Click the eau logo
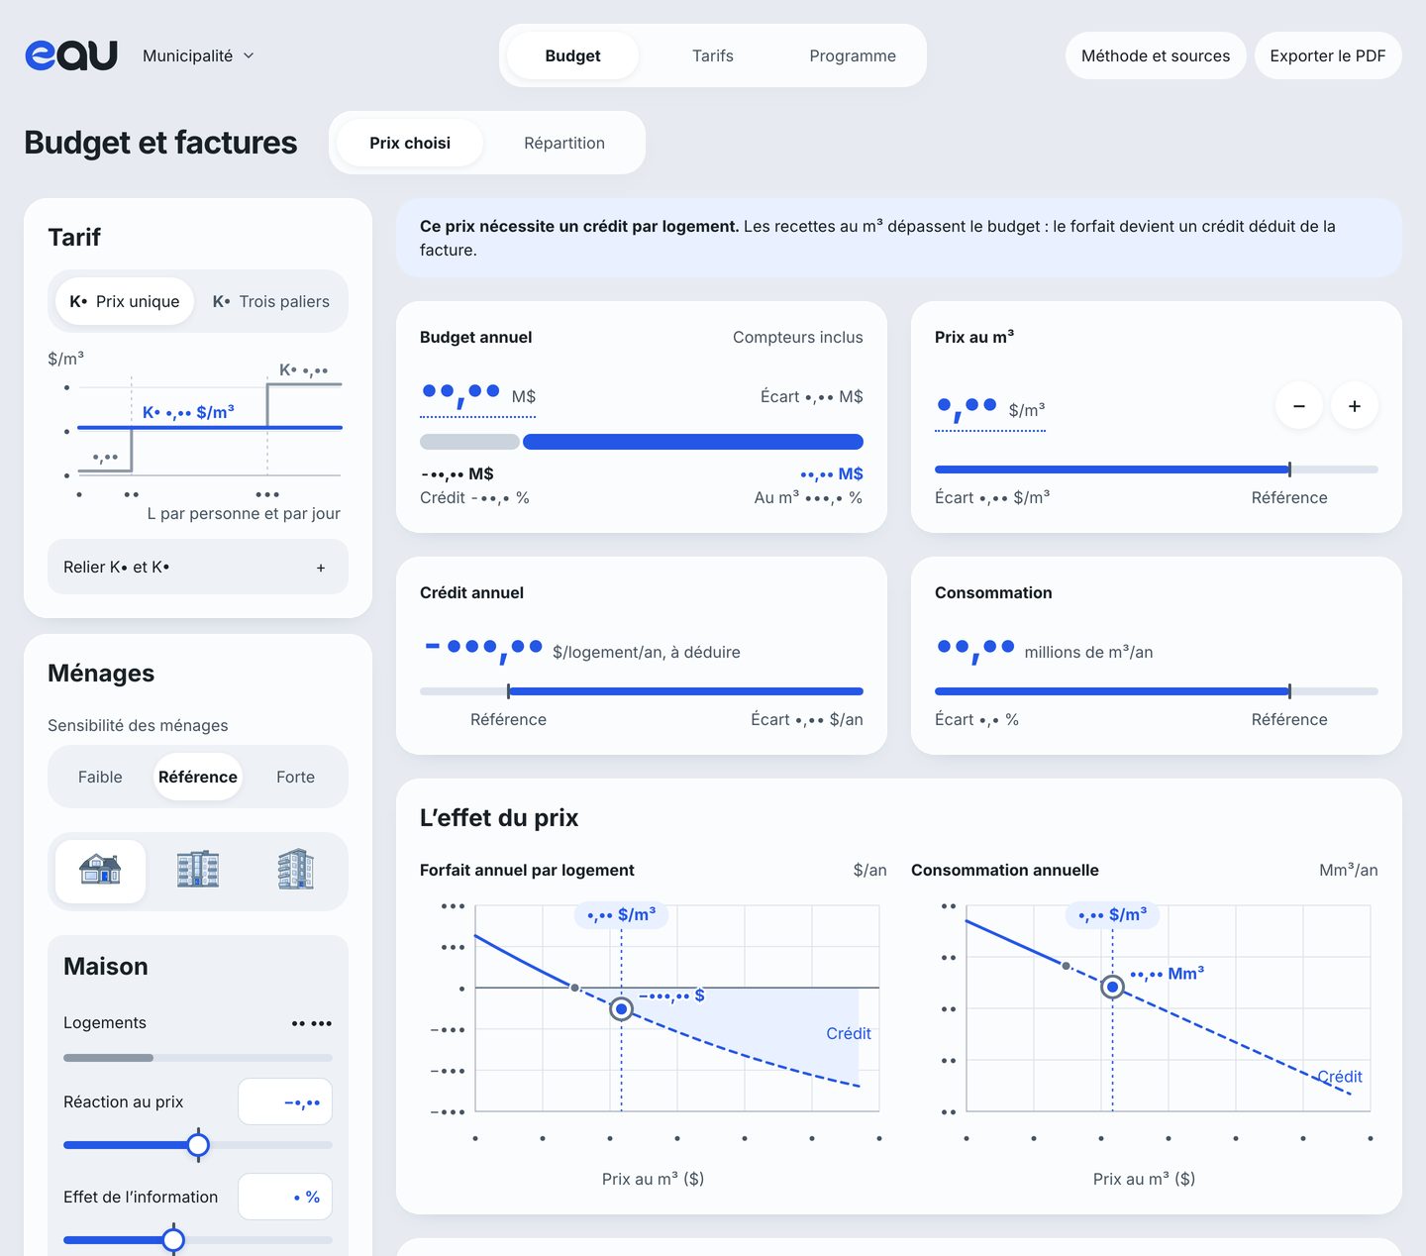The image size is (1426, 1256). point(71,55)
